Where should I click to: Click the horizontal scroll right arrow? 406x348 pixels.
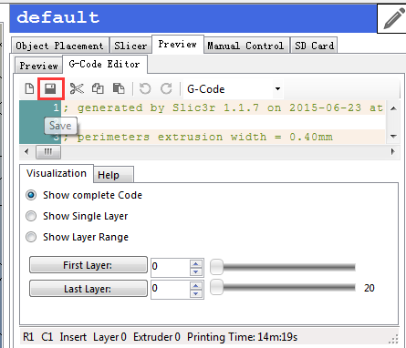click(393, 151)
